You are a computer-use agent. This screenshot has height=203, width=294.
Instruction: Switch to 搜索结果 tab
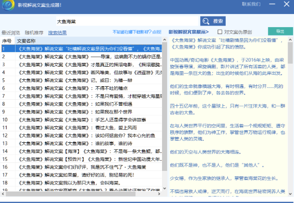[x=57, y=33]
